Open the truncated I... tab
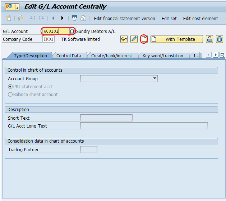The image size is (226, 201). 196,56
